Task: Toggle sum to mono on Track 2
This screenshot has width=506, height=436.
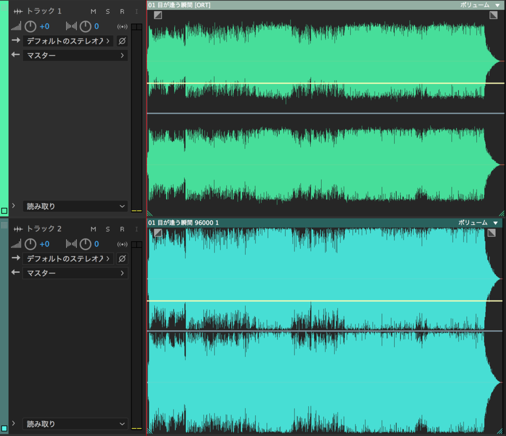Action: (x=123, y=244)
